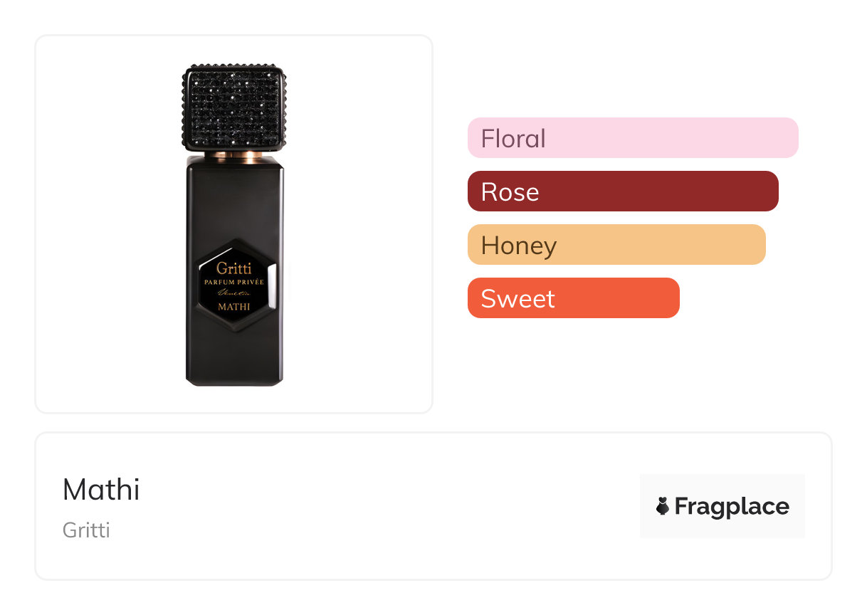Screen dimensions: 867x615
Task: Choose the Honey accord bar
Action: click(x=616, y=245)
